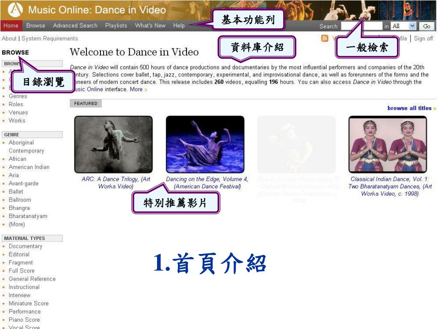Click the FEATURED section tab
Viewport: 438px width, 329px height.
click(x=86, y=103)
